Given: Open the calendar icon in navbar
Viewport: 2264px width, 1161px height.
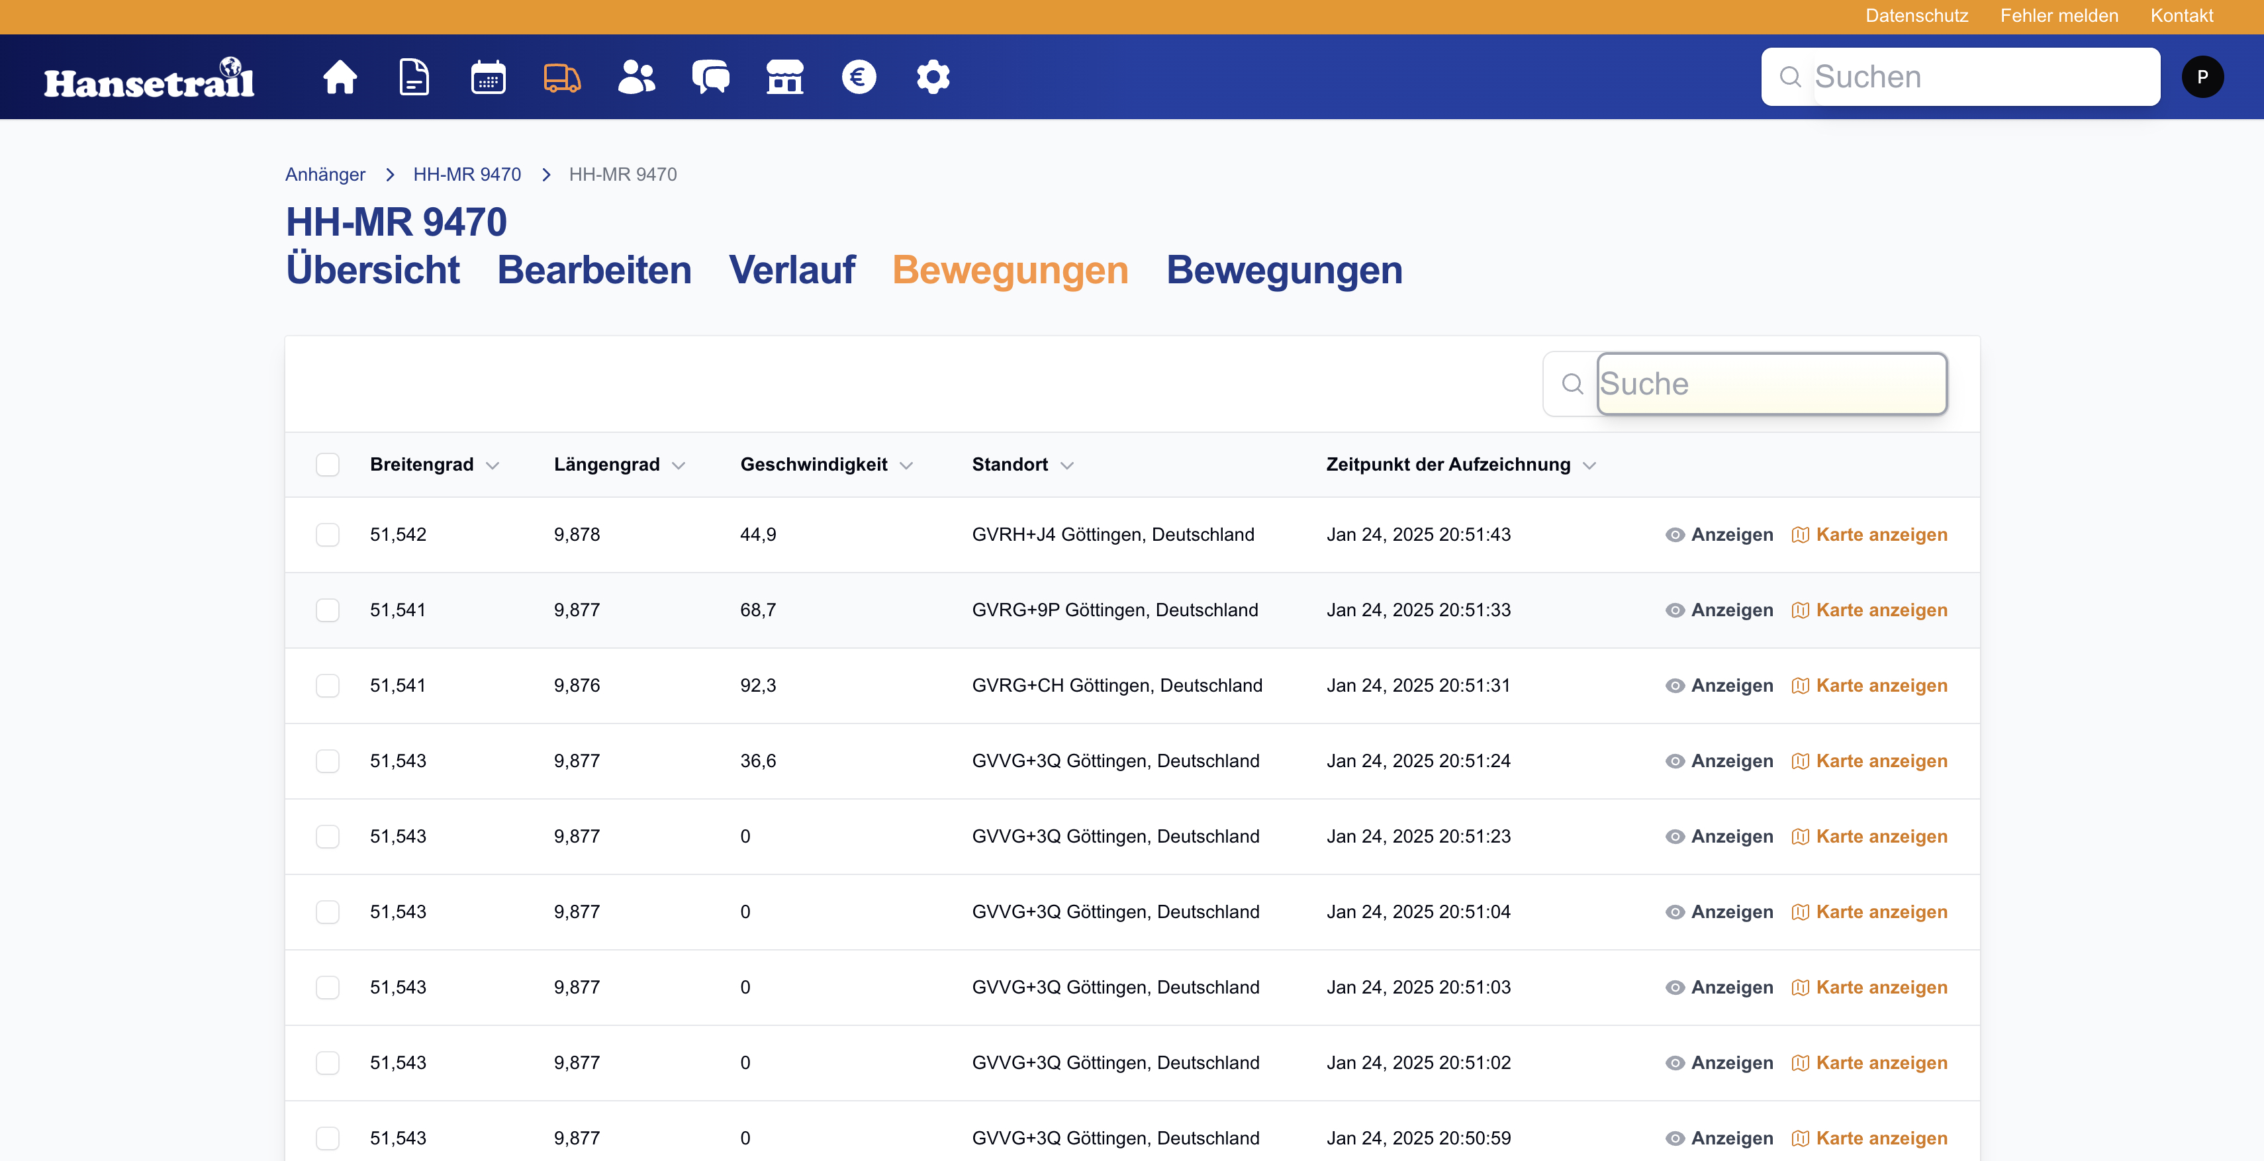Looking at the screenshot, I should pyautogui.click(x=488, y=77).
